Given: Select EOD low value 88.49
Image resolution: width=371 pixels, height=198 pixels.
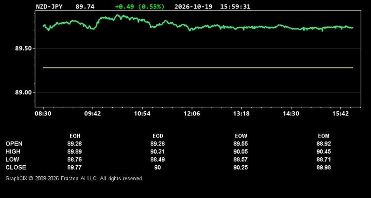Looking at the screenshot, I should 158,159.
